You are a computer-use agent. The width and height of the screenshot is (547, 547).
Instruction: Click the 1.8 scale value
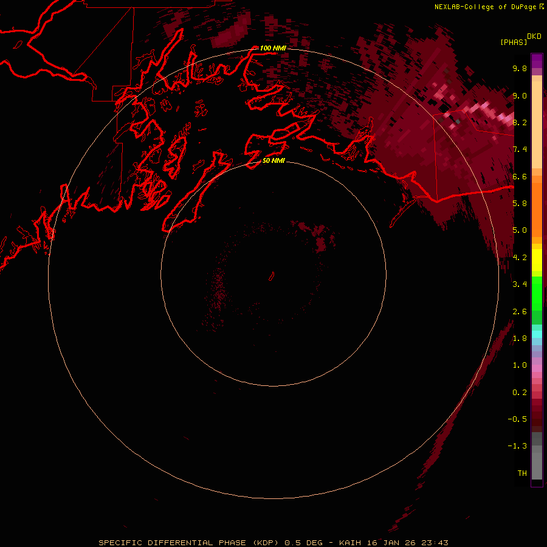[x=520, y=339]
